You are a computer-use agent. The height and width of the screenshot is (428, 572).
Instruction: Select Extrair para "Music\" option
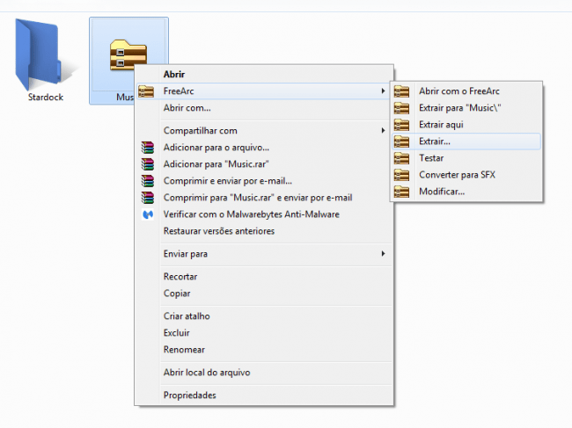pyautogui.click(x=453, y=108)
